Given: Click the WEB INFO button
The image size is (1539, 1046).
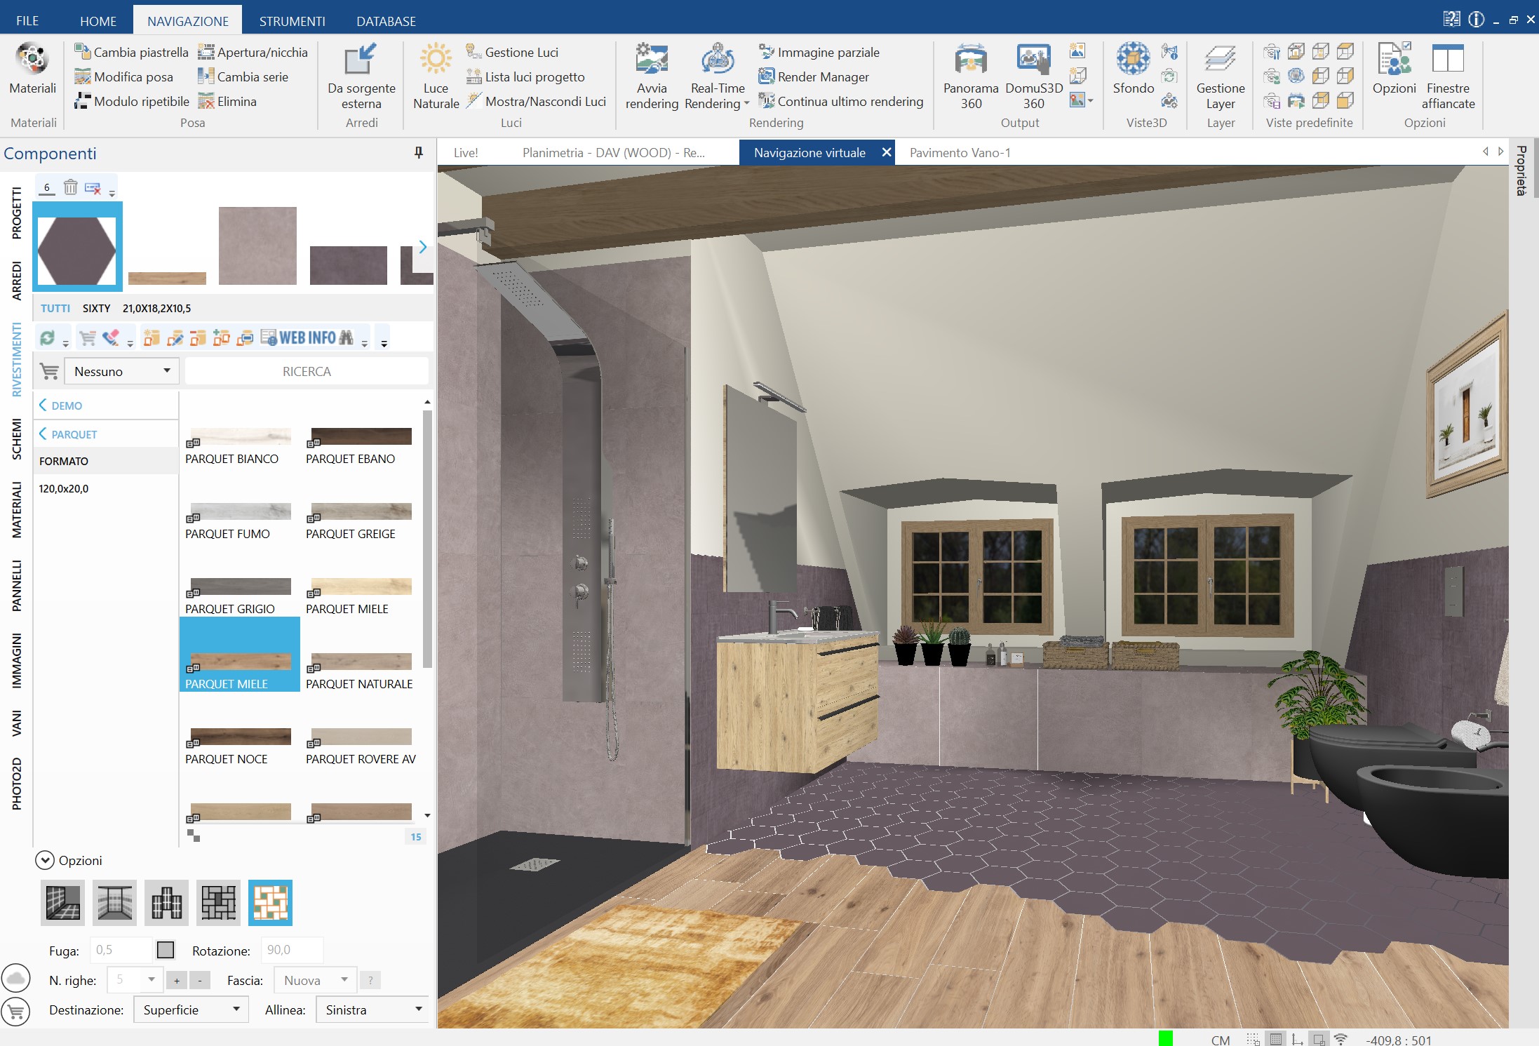Looking at the screenshot, I should (307, 337).
